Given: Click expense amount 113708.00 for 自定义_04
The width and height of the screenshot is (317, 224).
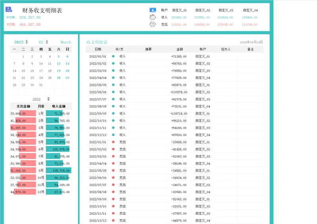Looking at the screenshot, I should coord(250,25).
